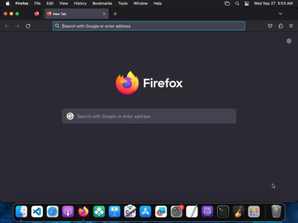The width and height of the screenshot is (298, 223).
Task: Open the Trash in the Dock
Action: coord(276,211)
